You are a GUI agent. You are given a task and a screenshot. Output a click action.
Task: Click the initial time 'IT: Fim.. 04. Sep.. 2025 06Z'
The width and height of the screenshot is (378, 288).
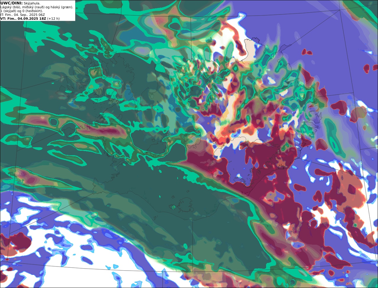pyautogui.click(x=23, y=15)
